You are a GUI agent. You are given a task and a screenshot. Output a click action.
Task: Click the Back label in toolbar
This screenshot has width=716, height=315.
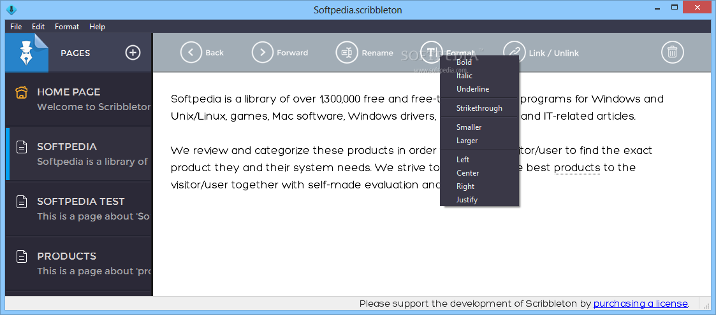(x=214, y=53)
